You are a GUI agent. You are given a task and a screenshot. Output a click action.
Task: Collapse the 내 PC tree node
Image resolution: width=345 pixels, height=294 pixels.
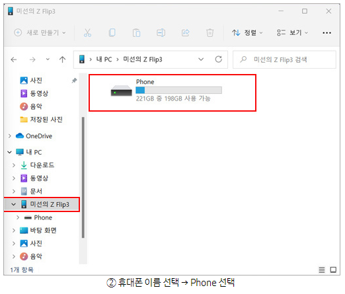click(x=9, y=152)
